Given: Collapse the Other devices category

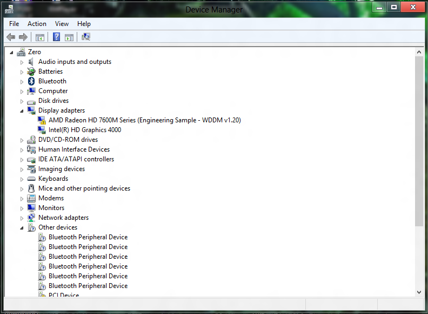Looking at the screenshot, I should click(x=22, y=228).
